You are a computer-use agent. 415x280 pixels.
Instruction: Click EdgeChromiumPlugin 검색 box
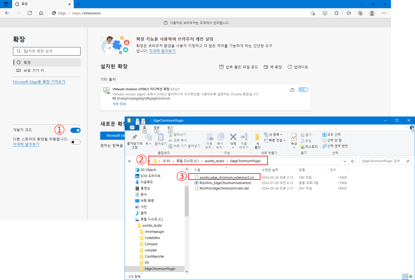point(385,161)
